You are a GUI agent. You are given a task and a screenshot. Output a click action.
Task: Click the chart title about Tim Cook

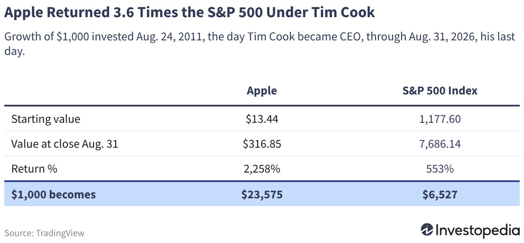pyautogui.click(x=189, y=12)
